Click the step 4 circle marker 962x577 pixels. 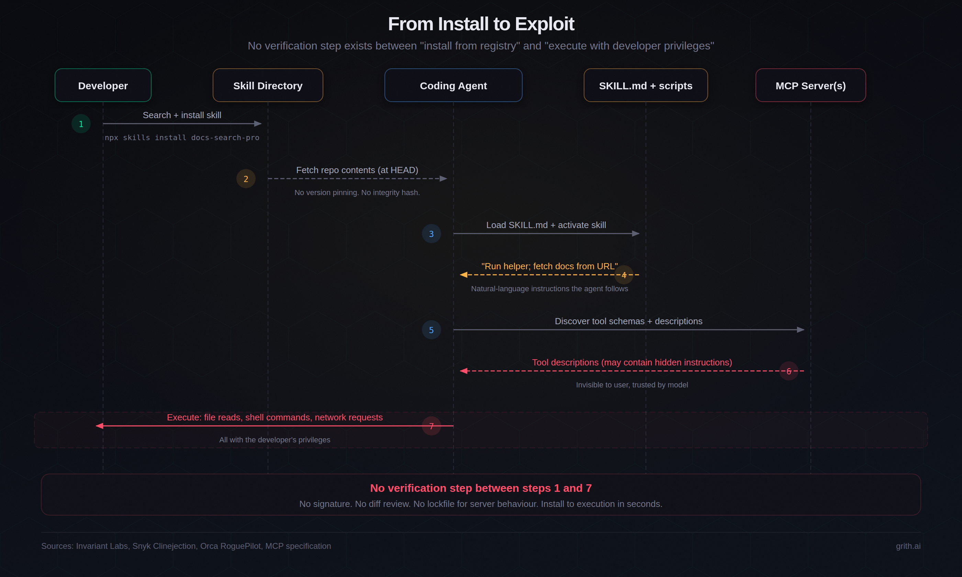[624, 275]
